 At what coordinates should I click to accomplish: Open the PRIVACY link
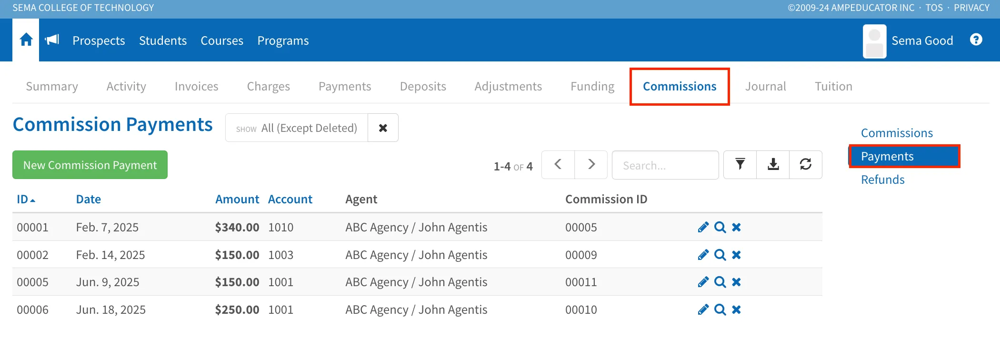971,8
